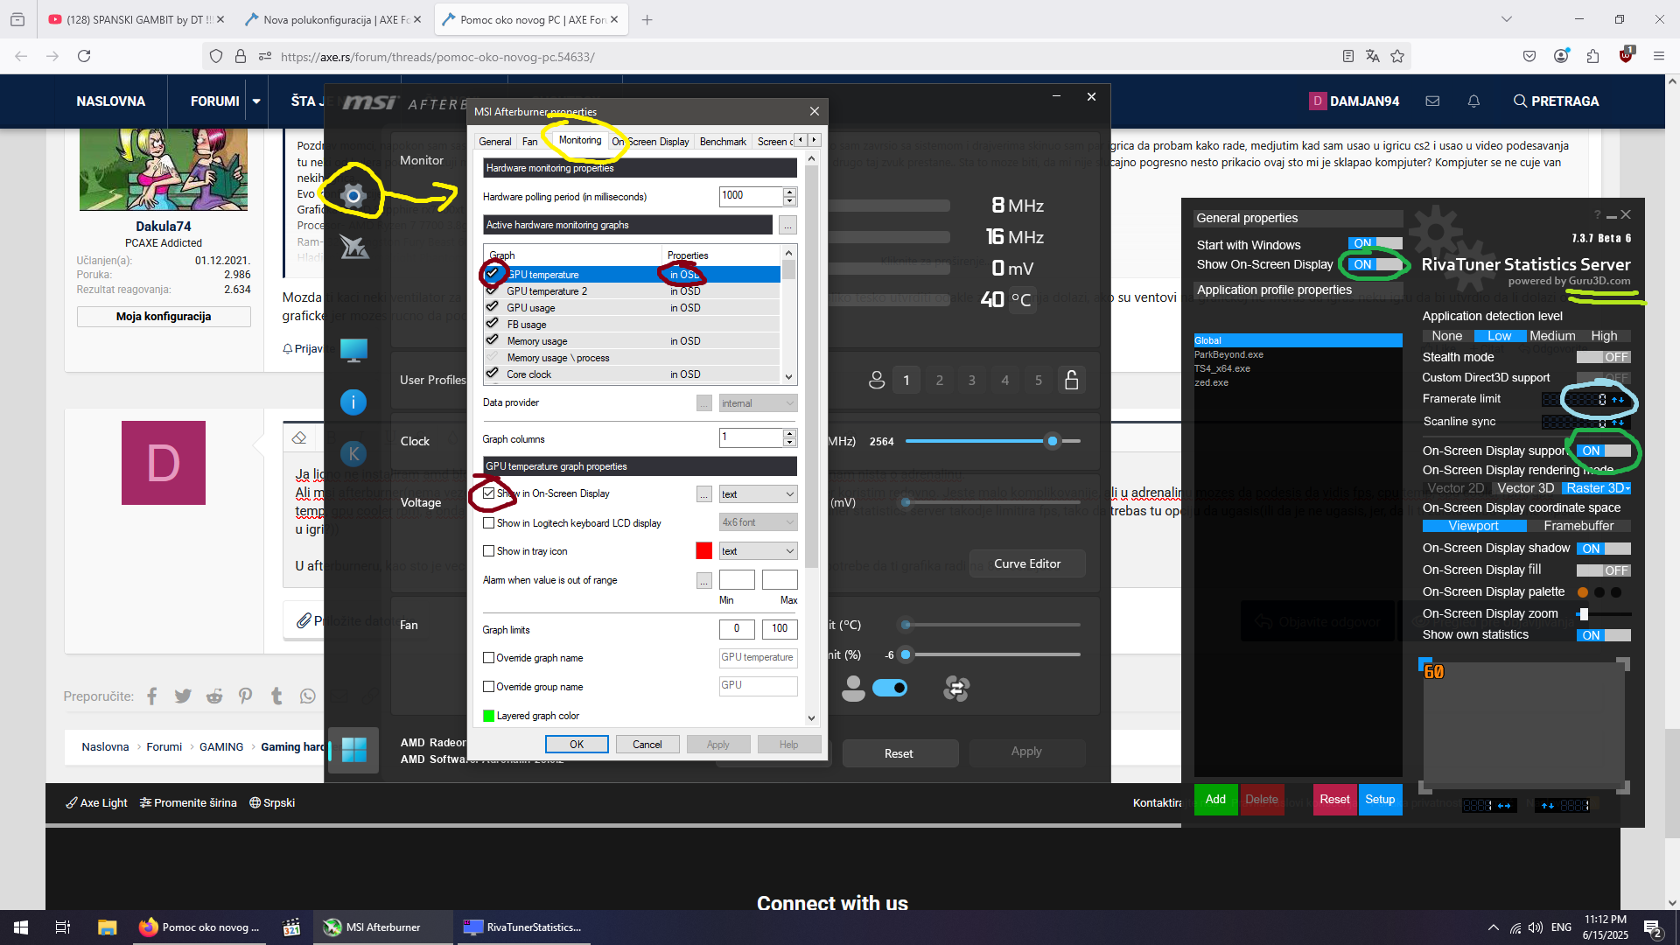List all Firefox tabs with the chevron
Viewport: 1680px width, 945px height.
pos(1506,19)
